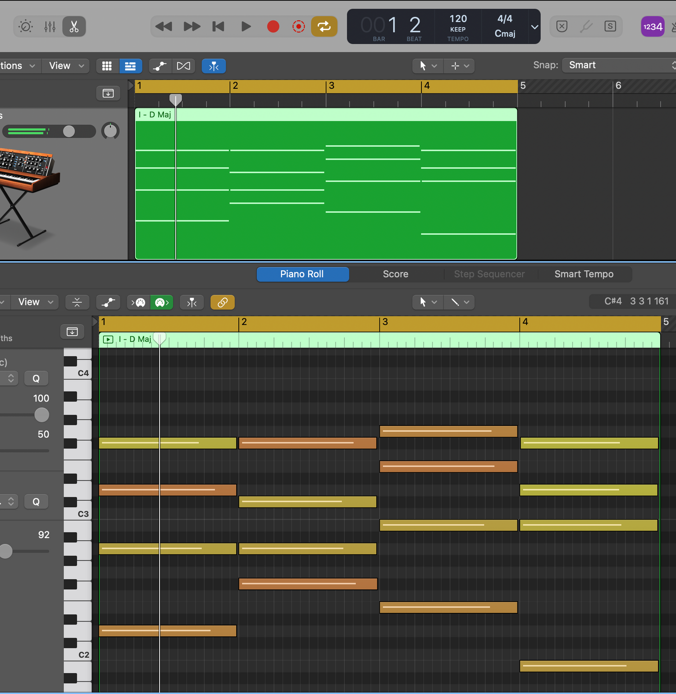Viewport: 676px width, 694px height.
Task: Click the catch playhead button in tracks
Action: pos(214,66)
